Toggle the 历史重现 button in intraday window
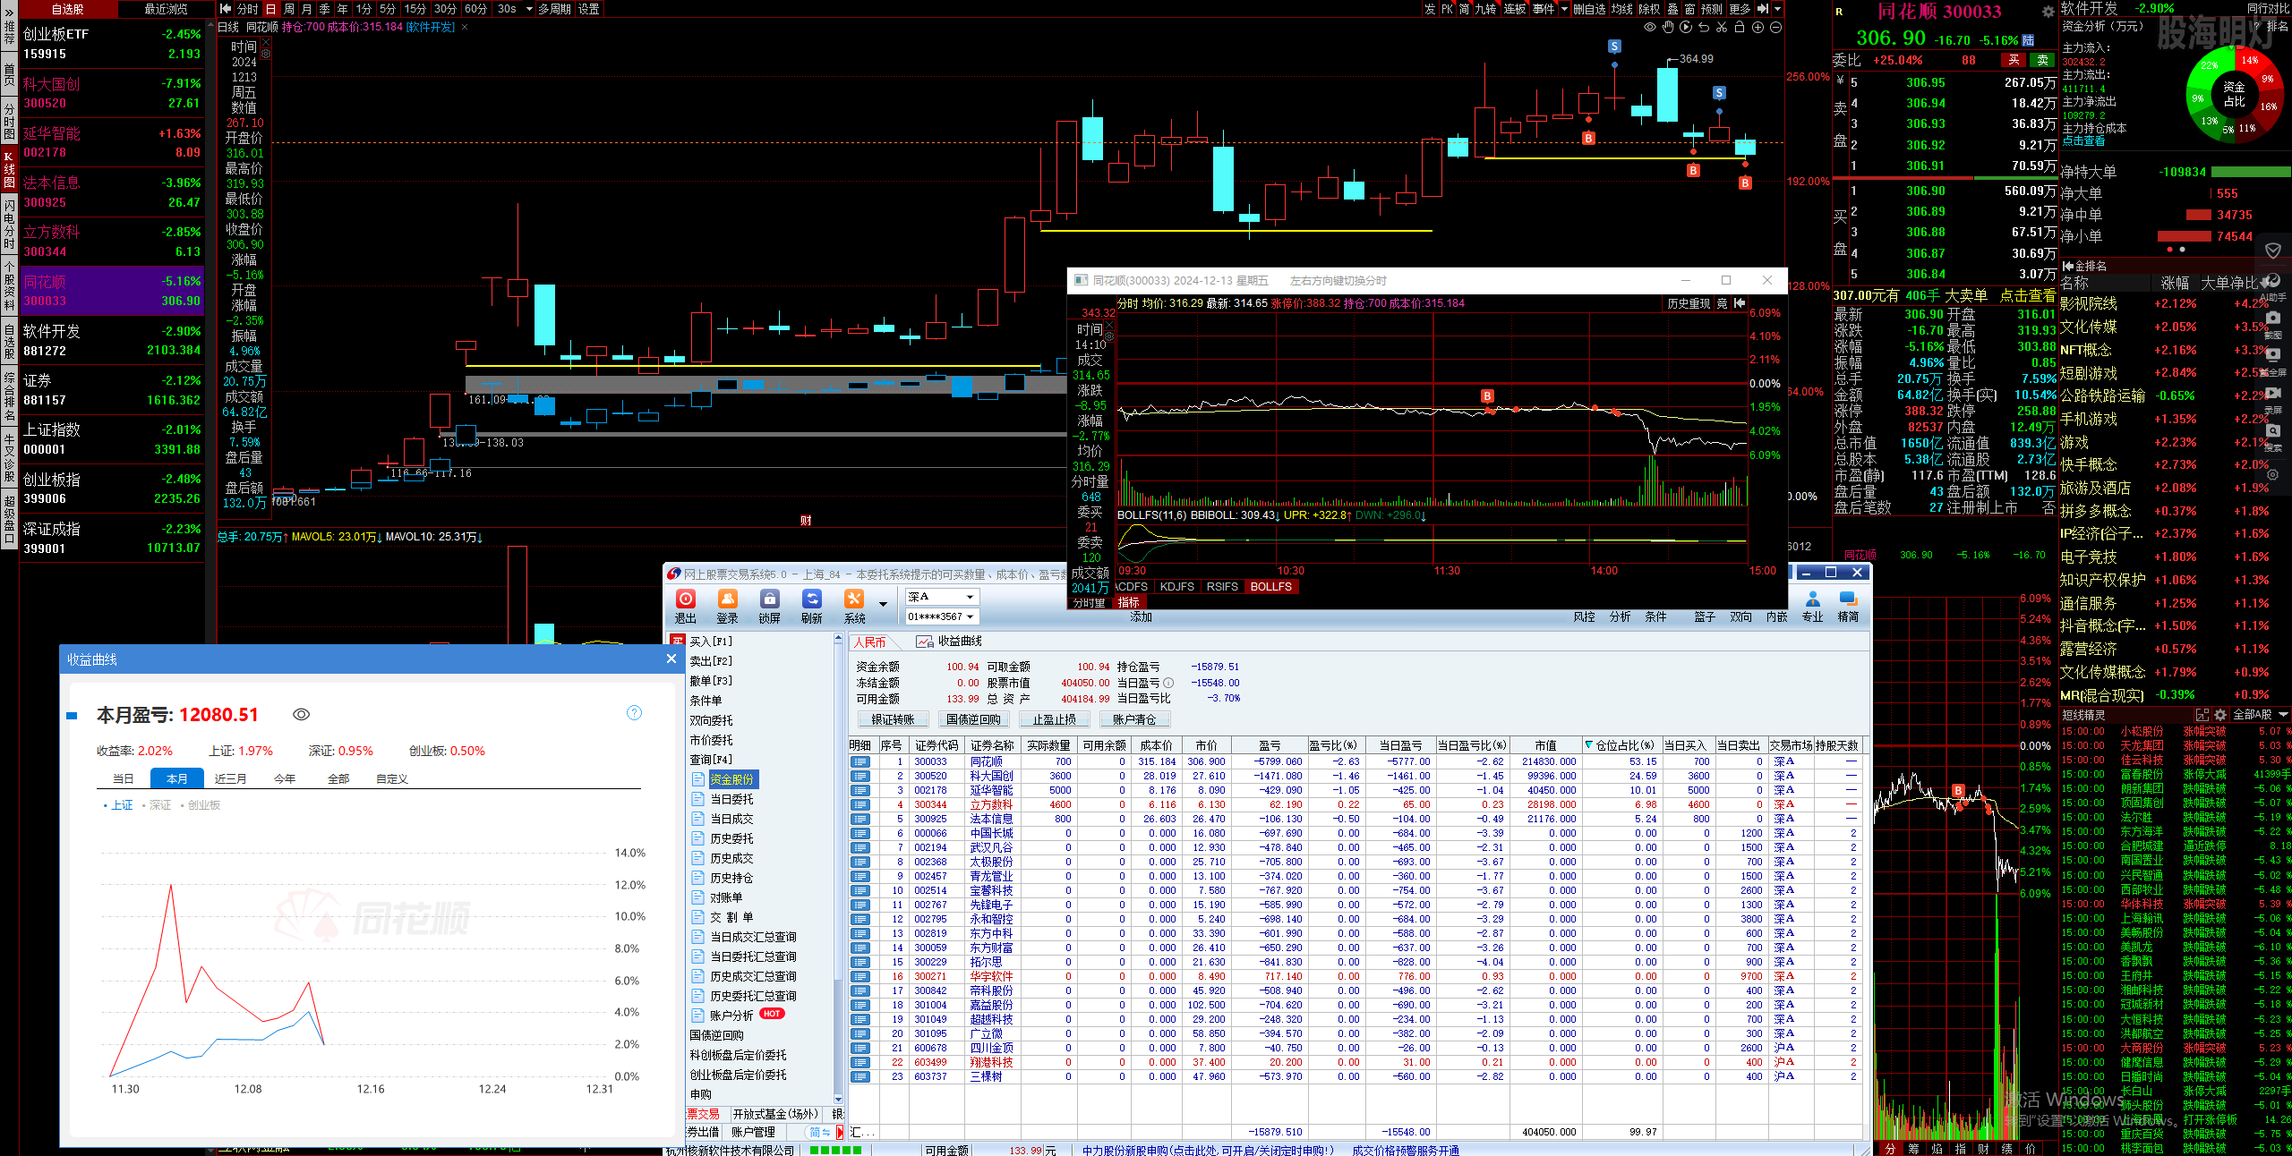2292x1156 pixels. [x=1689, y=303]
